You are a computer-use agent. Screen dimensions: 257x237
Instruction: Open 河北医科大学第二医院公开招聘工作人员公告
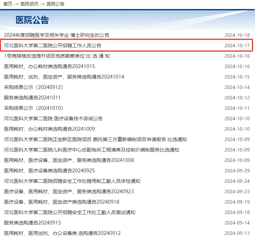pos(53,46)
